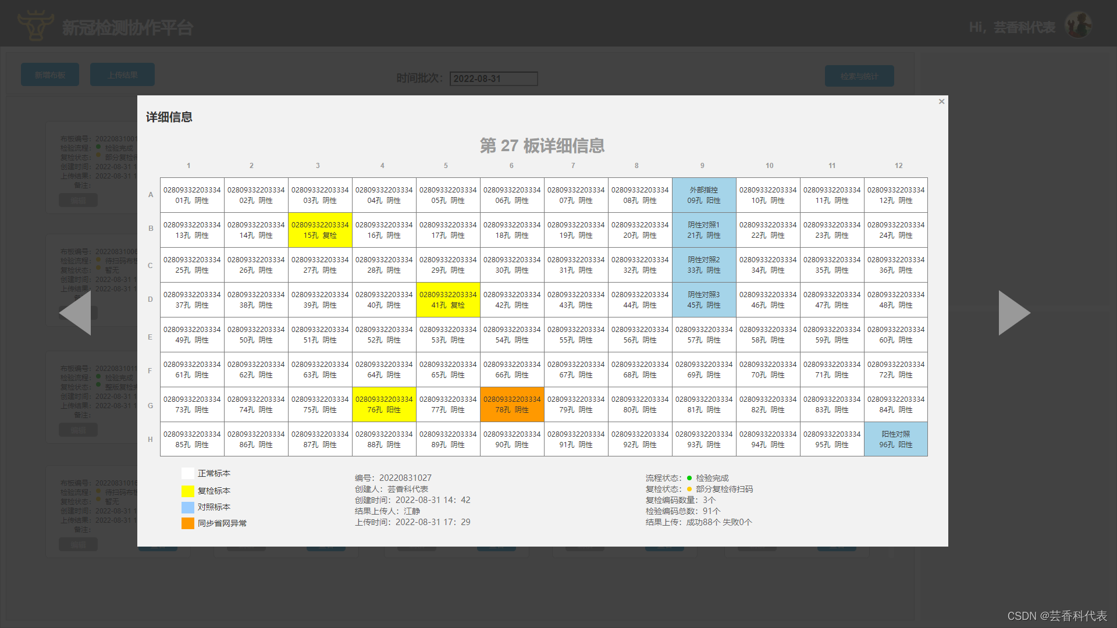Click the 检索与统计 button
Viewport: 1117px width, 628px height.
[859, 76]
